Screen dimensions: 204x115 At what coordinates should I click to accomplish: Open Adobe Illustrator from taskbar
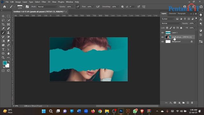128,111
